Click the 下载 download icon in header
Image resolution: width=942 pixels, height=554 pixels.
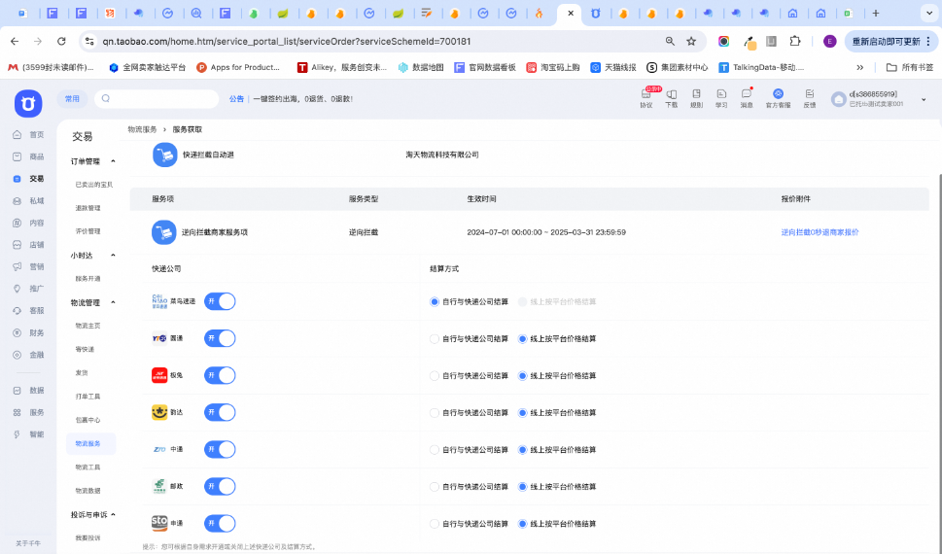point(671,94)
